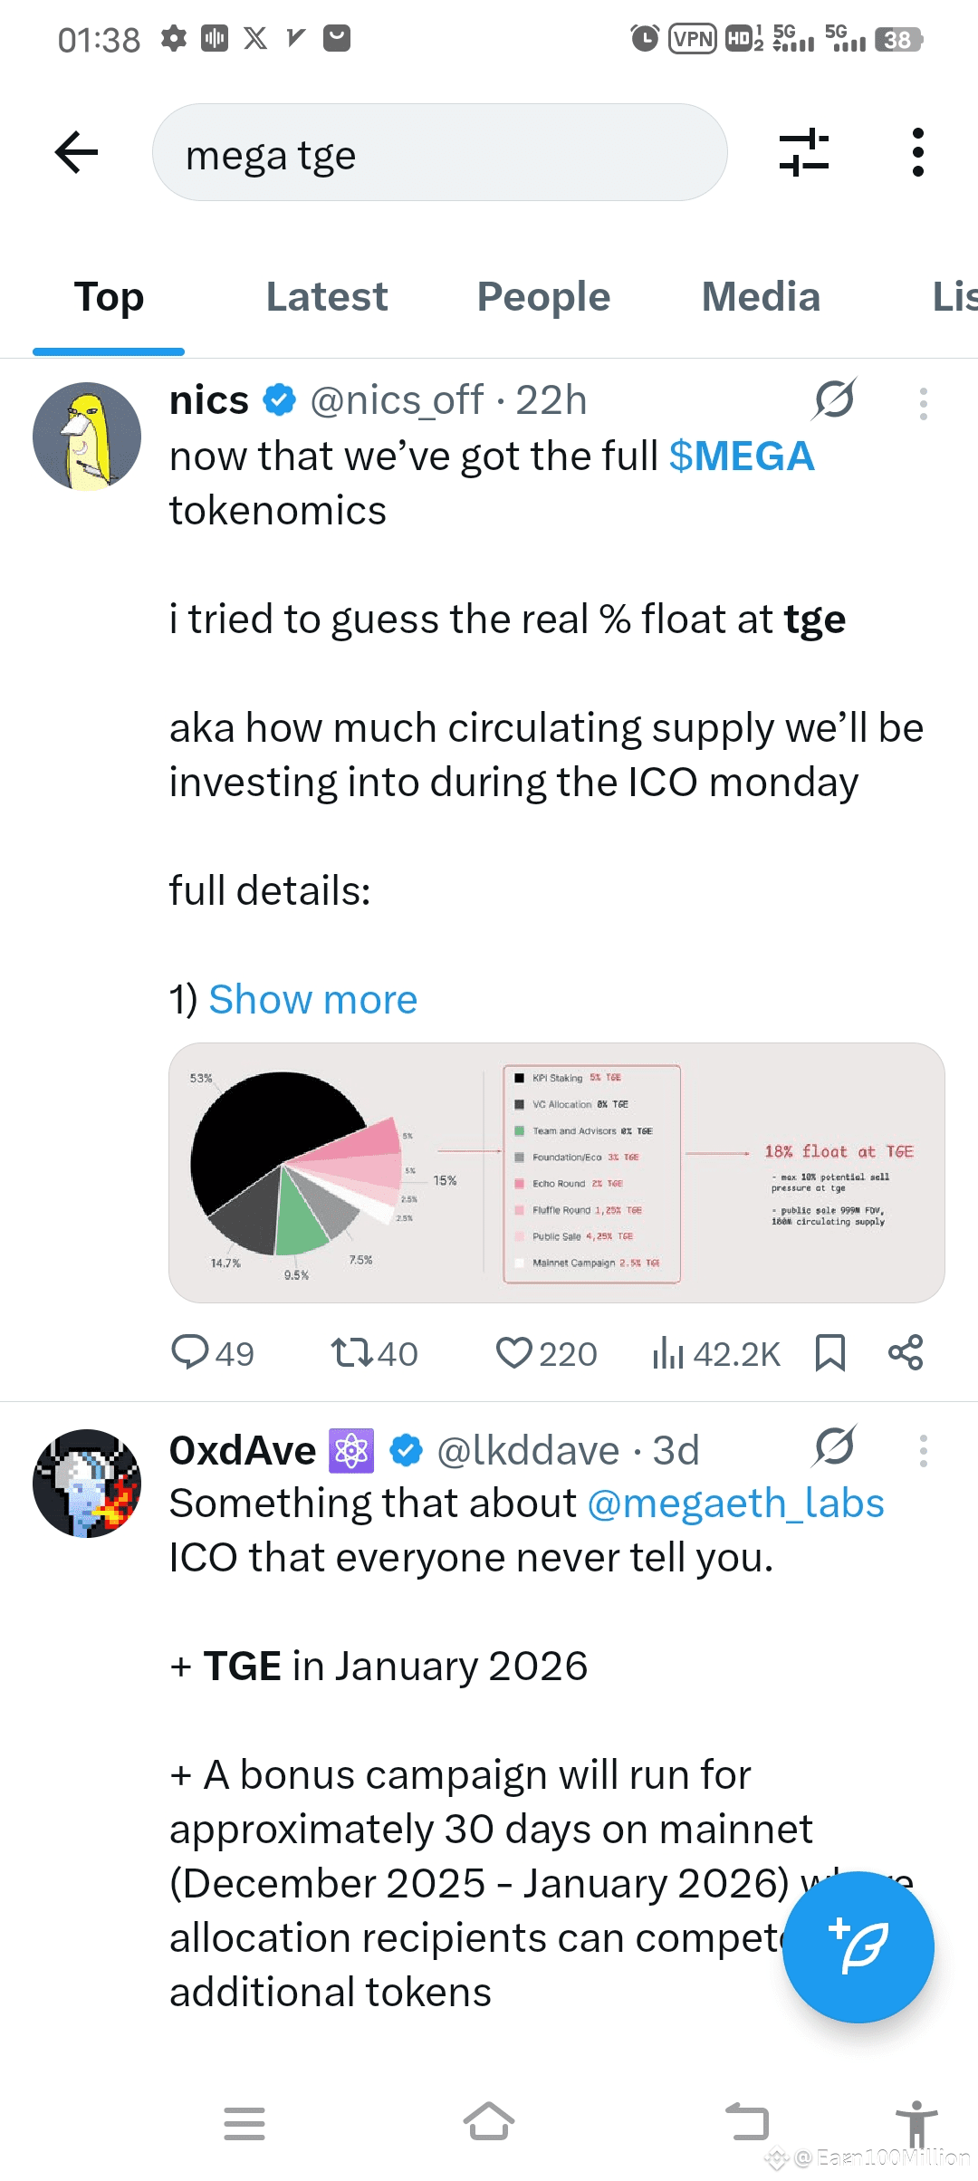Open search filters icon
The width and height of the screenshot is (978, 2181).
tap(803, 152)
